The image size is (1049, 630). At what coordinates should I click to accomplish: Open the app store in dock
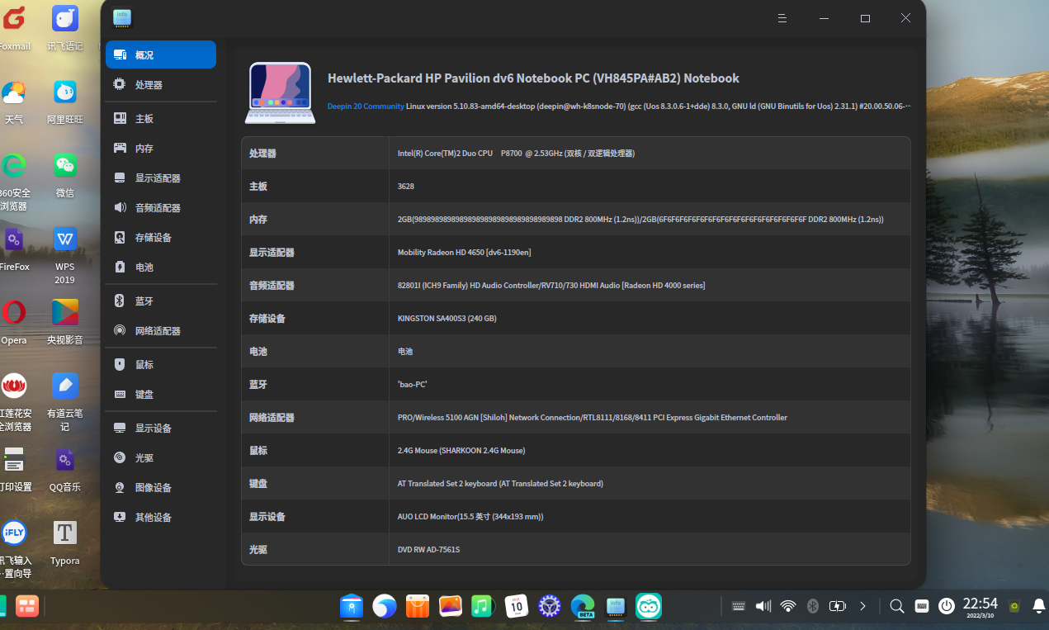click(418, 607)
